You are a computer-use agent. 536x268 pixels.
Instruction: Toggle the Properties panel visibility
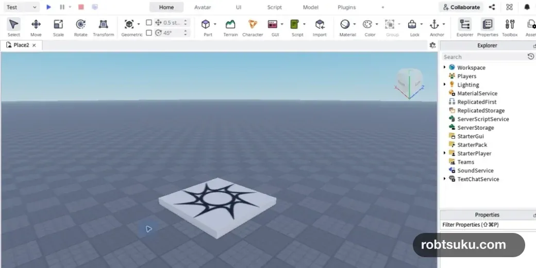coord(487,27)
